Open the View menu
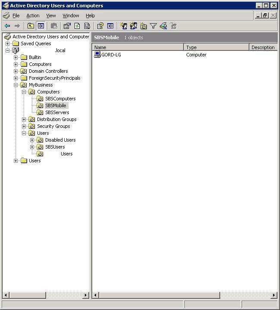Viewport: 280px width, 310px height. pyautogui.click(x=51, y=15)
